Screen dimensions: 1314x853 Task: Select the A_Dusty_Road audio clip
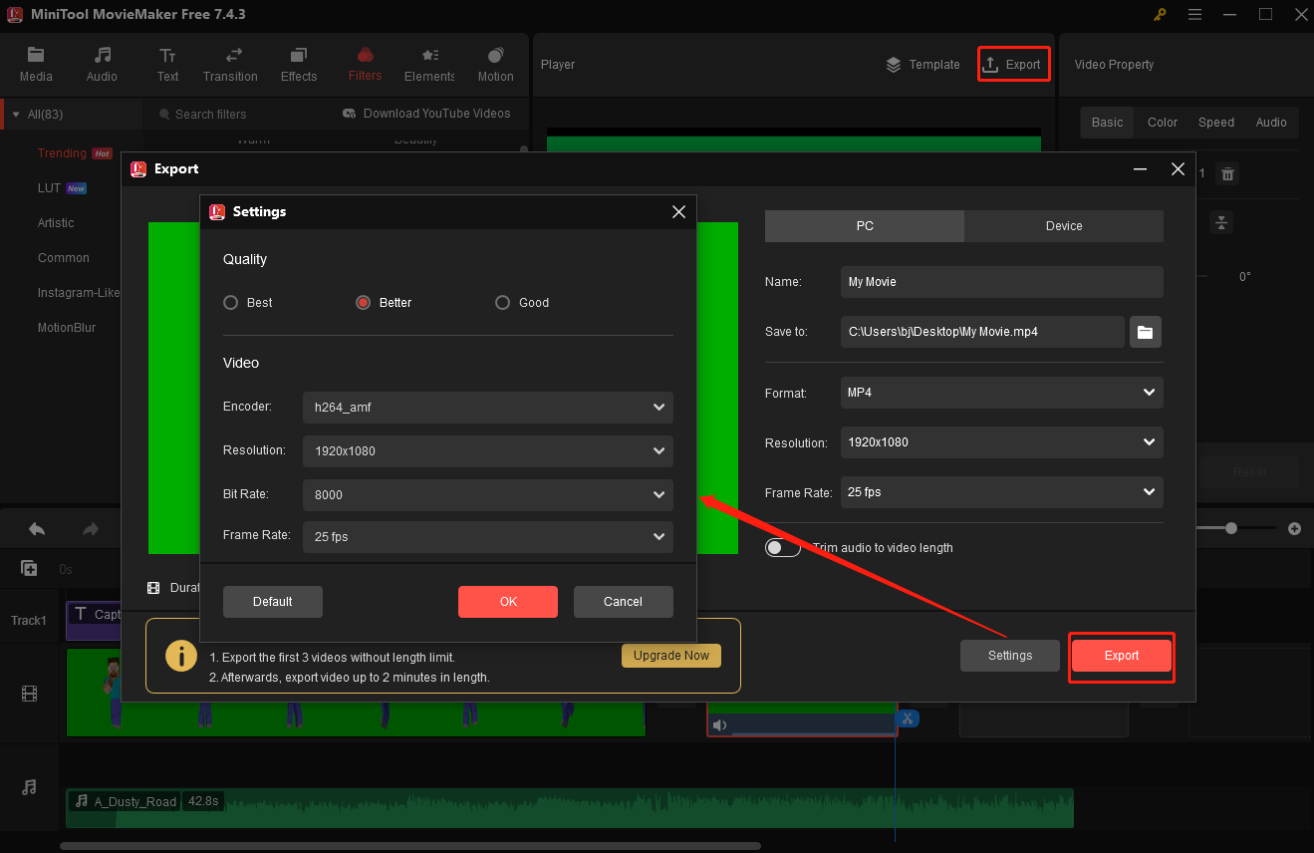(570, 808)
